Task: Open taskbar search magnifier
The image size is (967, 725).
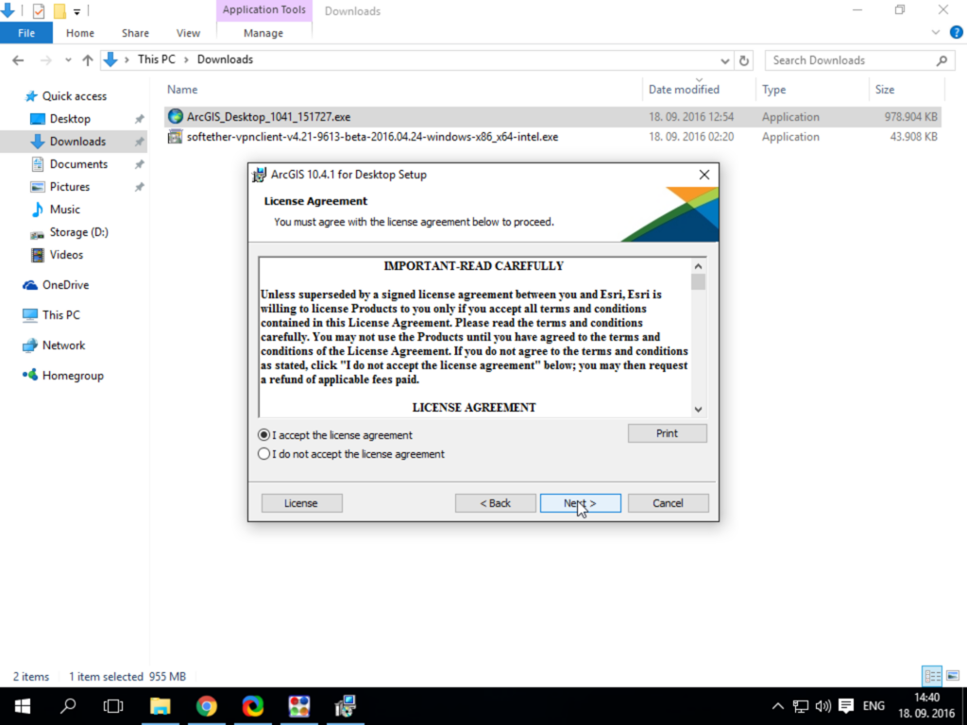Action: (x=68, y=706)
